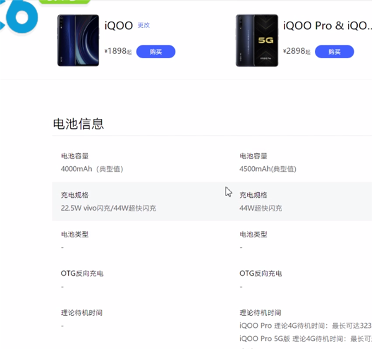Image resolution: width=372 pixels, height=349 pixels.
Task: Click the 充电规格 label in the iQOO Pro column
Action: pos(254,195)
